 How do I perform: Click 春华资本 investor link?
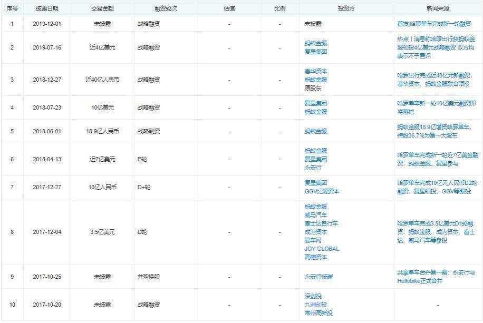coord(315,71)
